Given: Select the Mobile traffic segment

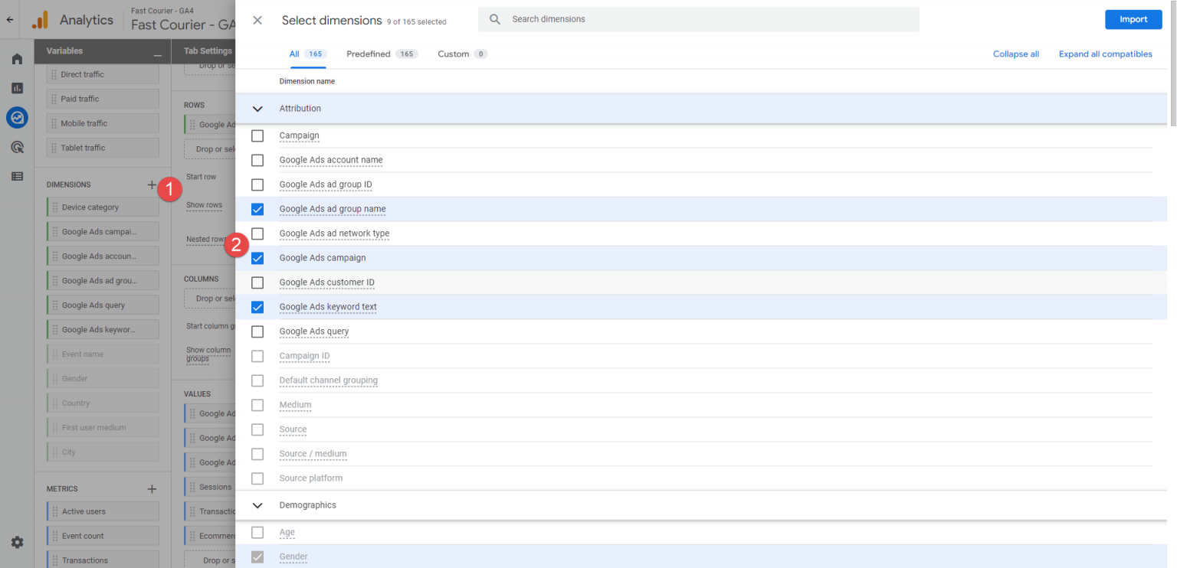Looking at the screenshot, I should click(103, 123).
